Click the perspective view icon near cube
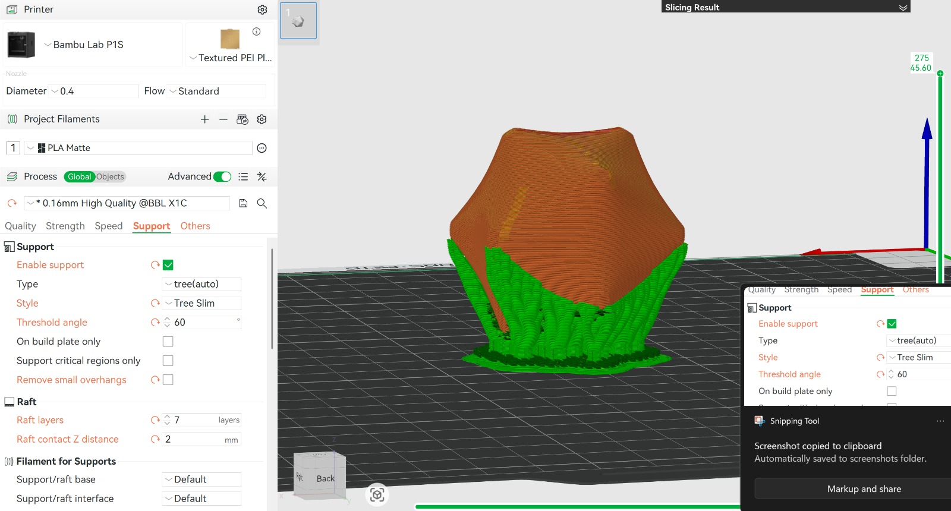 pos(377,494)
